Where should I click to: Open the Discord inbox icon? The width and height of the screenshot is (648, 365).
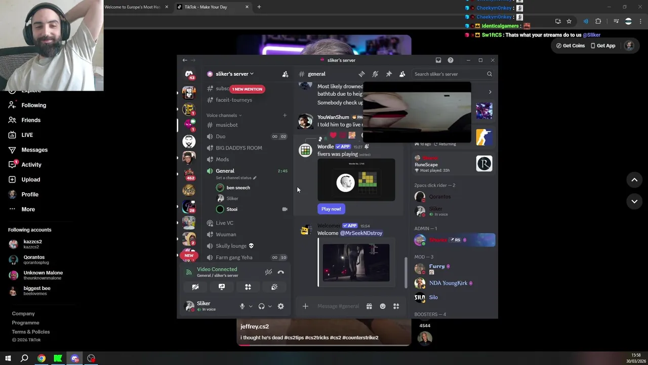[438, 60]
